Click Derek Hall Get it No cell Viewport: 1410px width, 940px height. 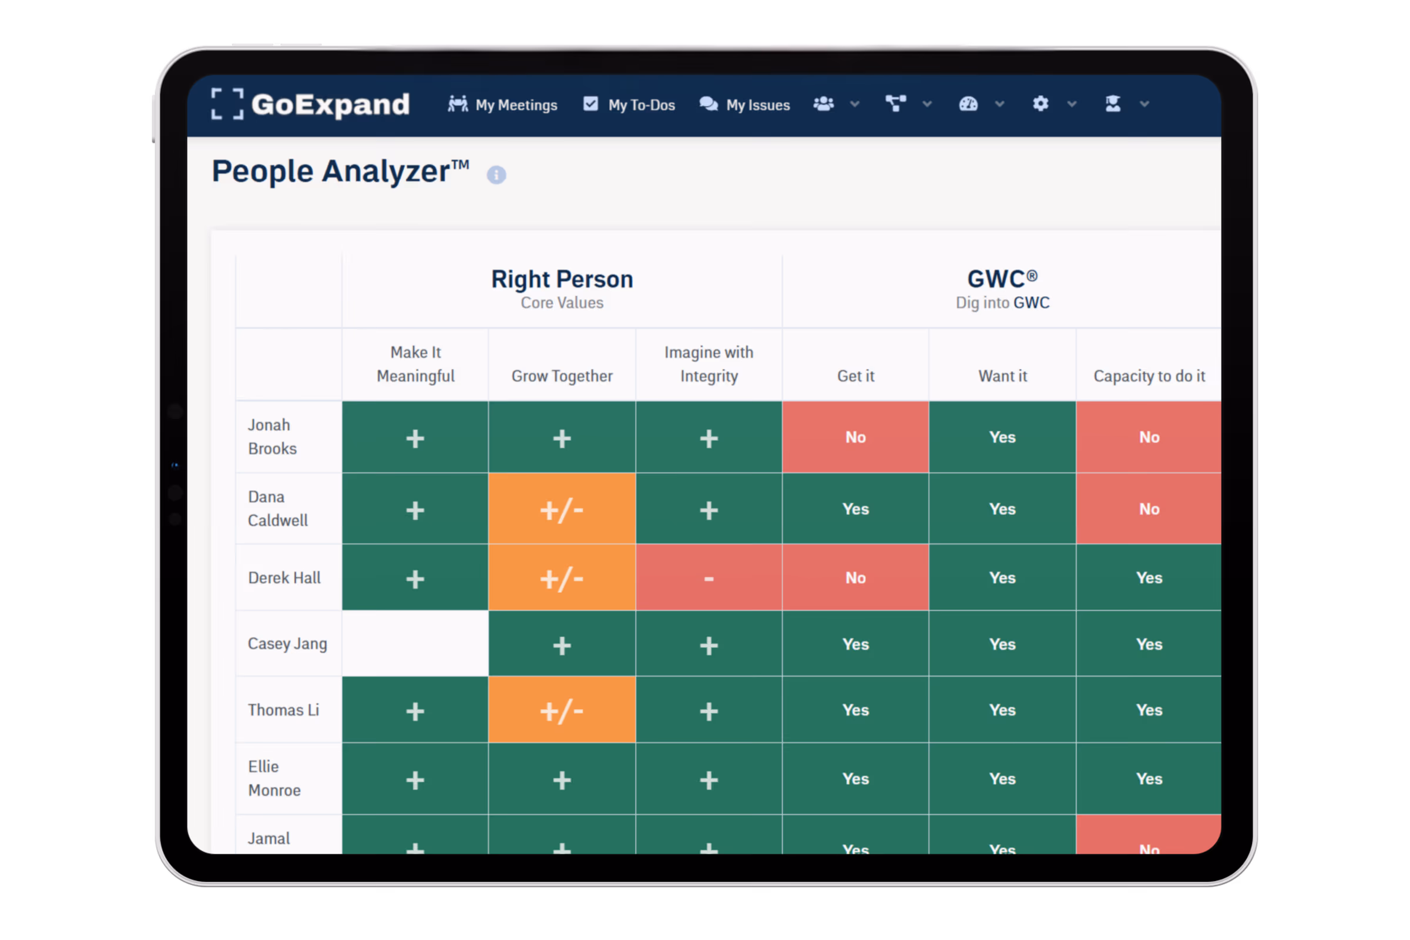coord(855,578)
